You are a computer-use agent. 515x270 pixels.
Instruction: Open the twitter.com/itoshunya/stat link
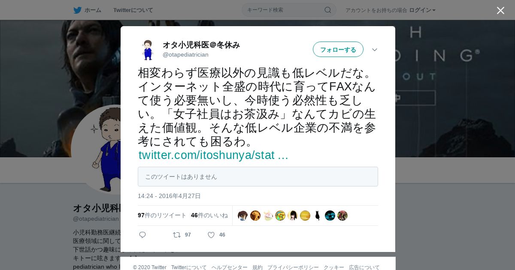pyautogui.click(x=213, y=155)
